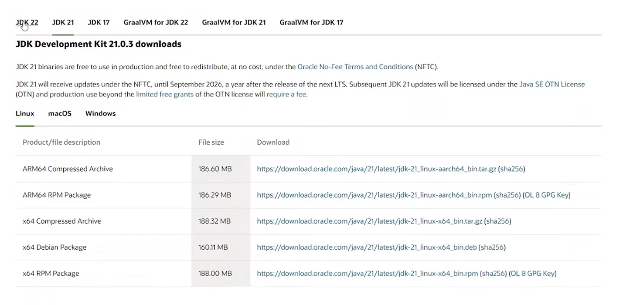Click the JDK Development Kit 21.0.3 downloads heading
623x305 pixels.
pyautogui.click(x=99, y=44)
